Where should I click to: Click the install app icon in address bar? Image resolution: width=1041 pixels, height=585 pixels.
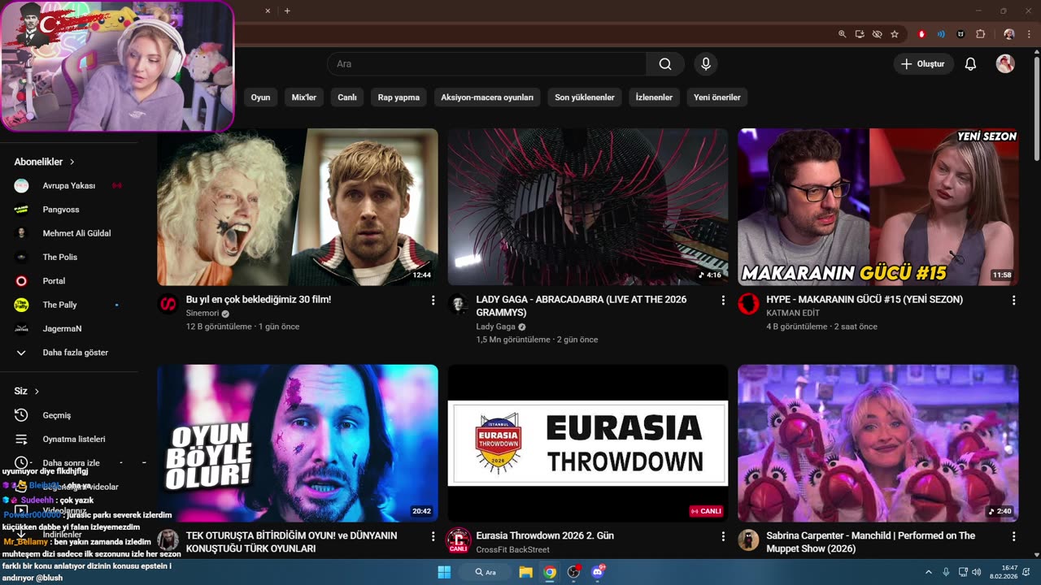[860, 34]
